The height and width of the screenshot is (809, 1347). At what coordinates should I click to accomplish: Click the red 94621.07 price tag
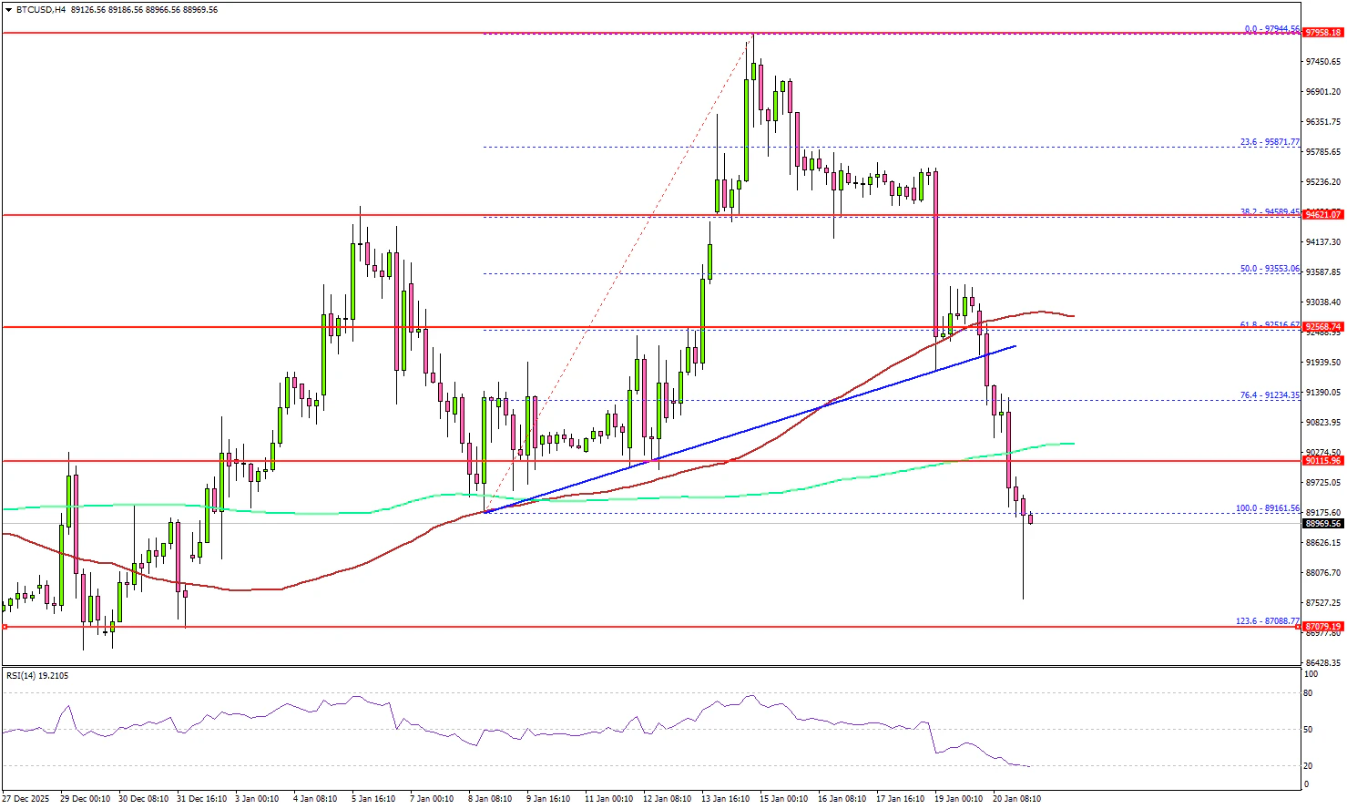[x=1322, y=215]
